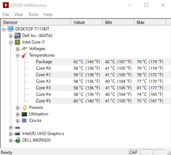Click the Utilization graph icon
Viewport: 171px width, 155px height.
[24, 114]
